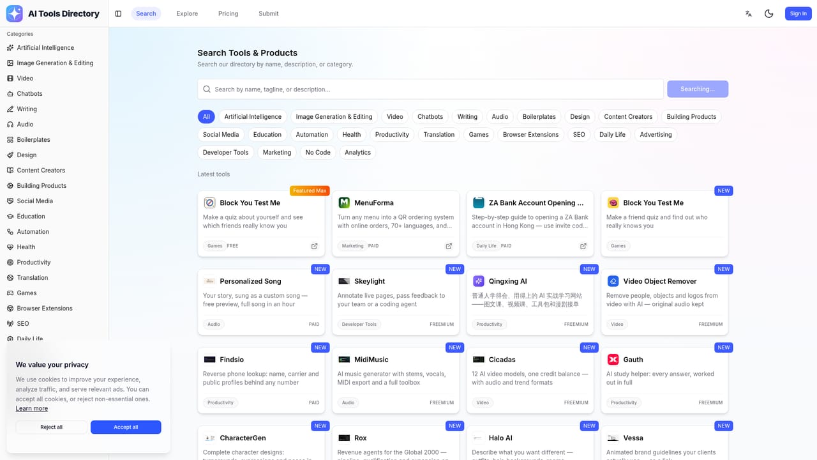Image resolution: width=817 pixels, height=460 pixels.
Task: Click the Video icon in sidebar
Action: tap(10, 79)
